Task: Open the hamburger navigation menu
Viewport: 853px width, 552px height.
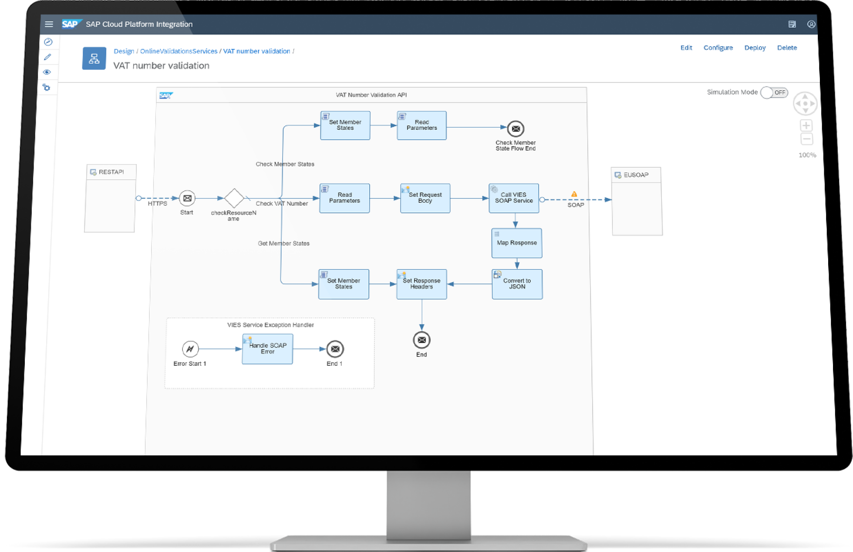Action: pyautogui.click(x=49, y=24)
